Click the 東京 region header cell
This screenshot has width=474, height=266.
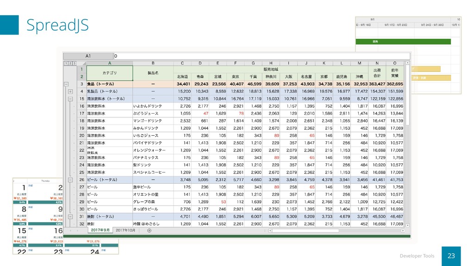pos(236,77)
